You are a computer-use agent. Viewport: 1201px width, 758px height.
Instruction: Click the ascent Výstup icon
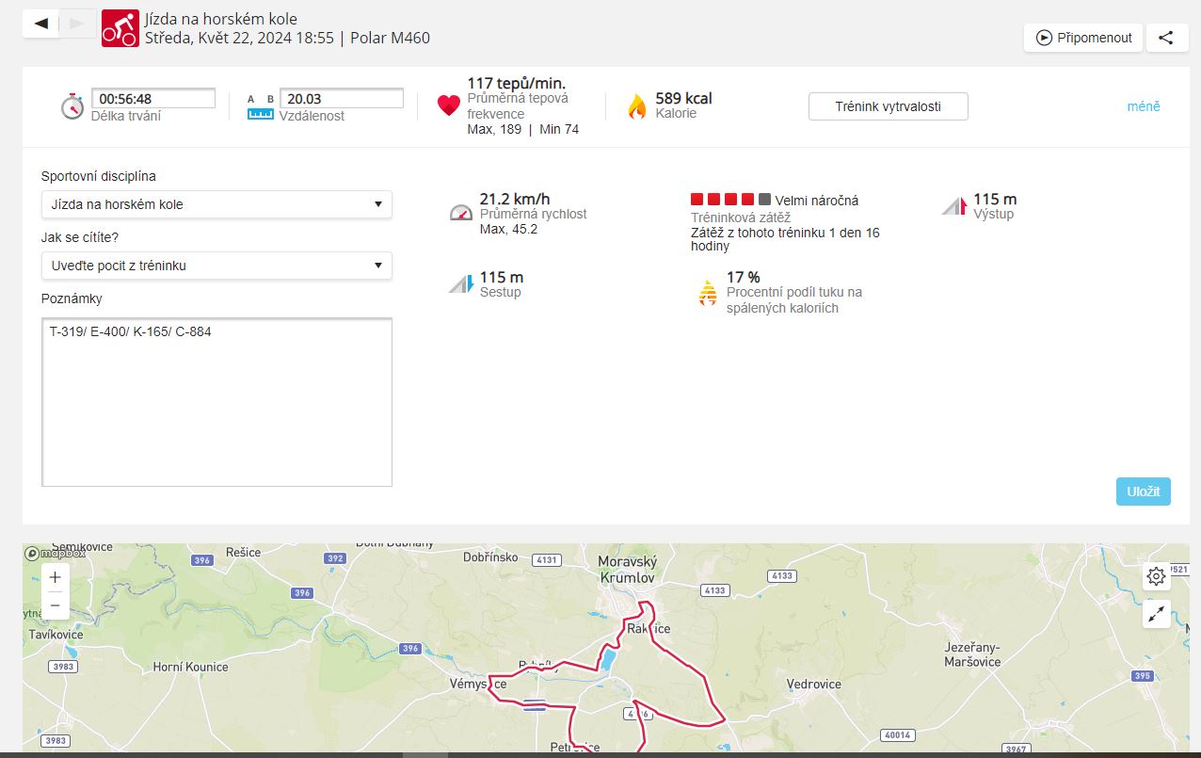point(954,206)
